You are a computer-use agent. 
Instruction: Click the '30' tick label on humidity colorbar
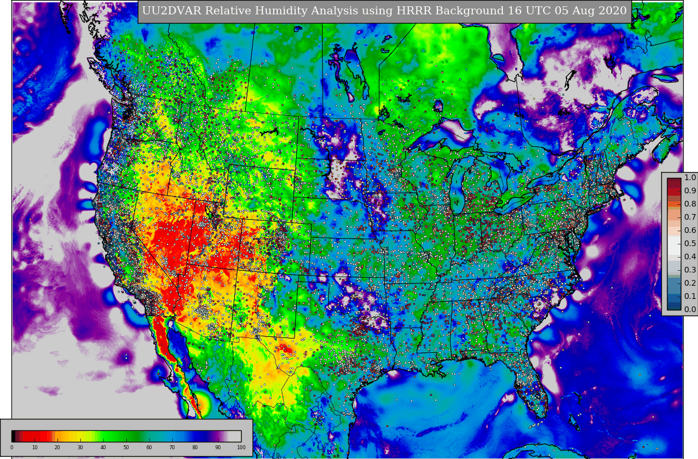click(x=80, y=448)
